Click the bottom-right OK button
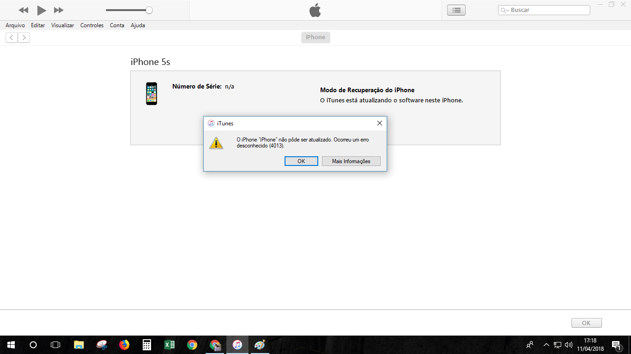 [x=586, y=323]
